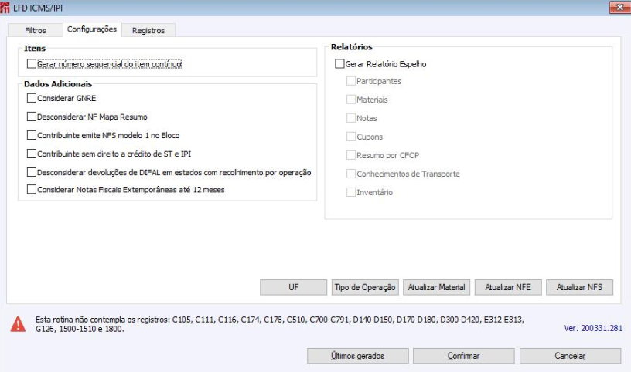The width and height of the screenshot is (631, 372).
Task: Select the Configurações tab
Action: 92,29
